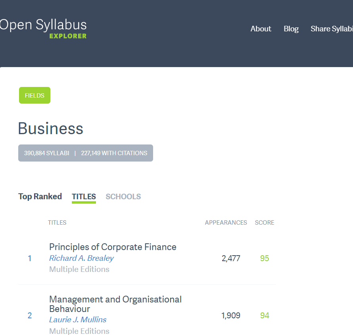Open Principles of Corporate Finance title

pos(113,247)
